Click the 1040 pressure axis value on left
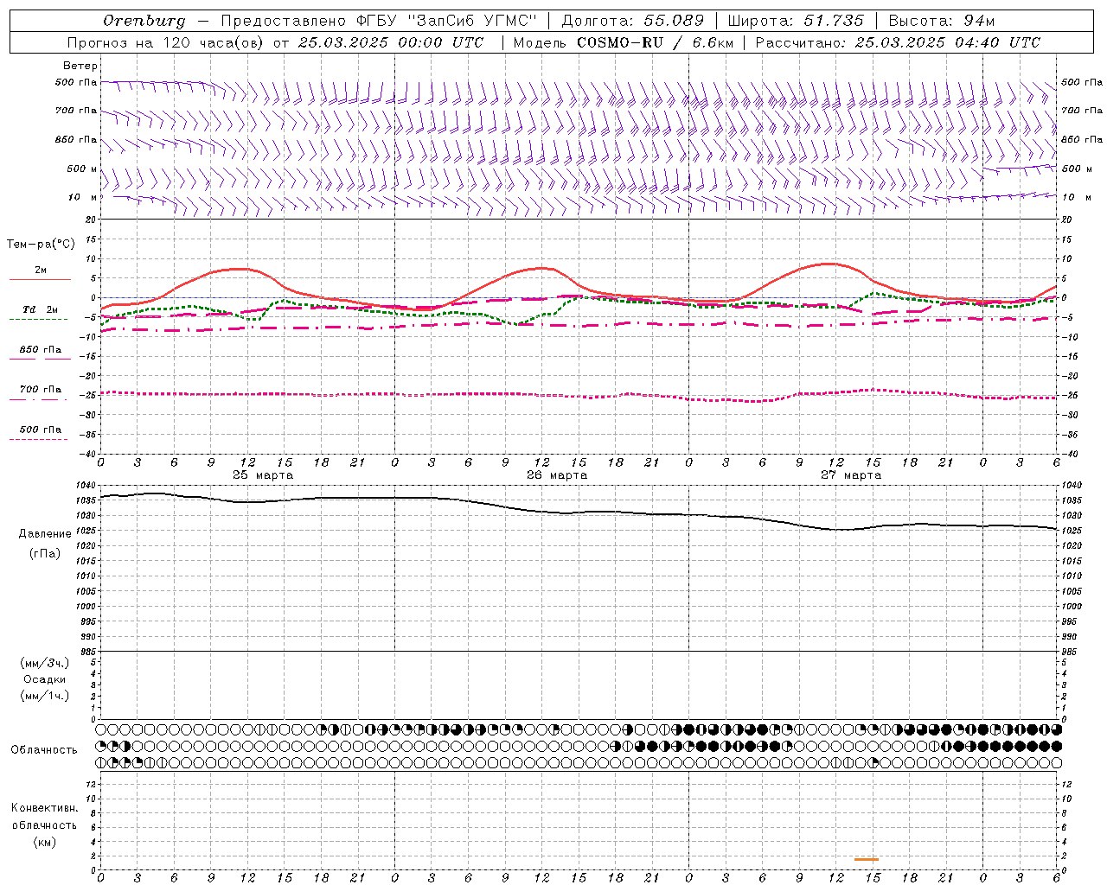 (x=86, y=486)
